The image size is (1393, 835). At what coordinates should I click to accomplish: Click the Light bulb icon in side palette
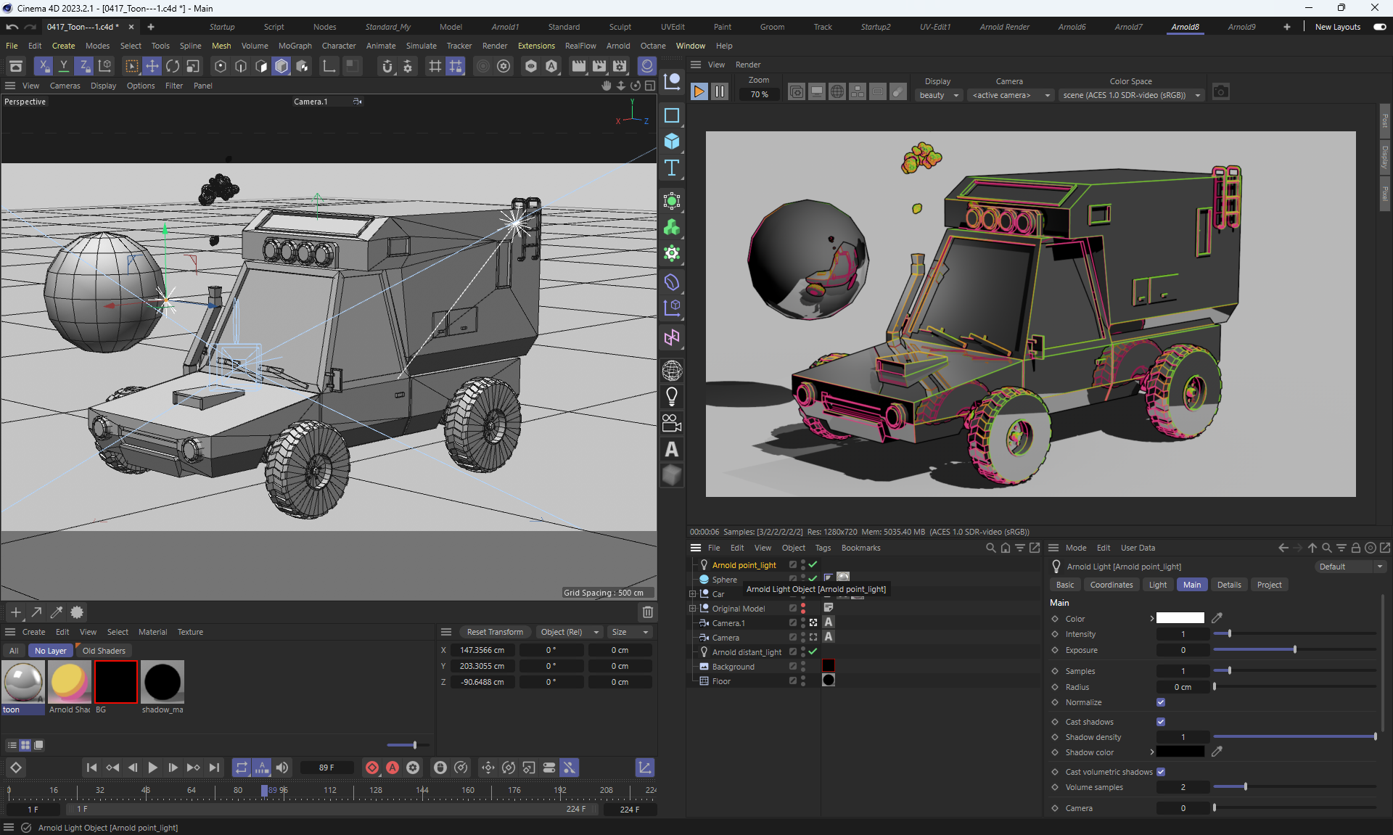(672, 397)
